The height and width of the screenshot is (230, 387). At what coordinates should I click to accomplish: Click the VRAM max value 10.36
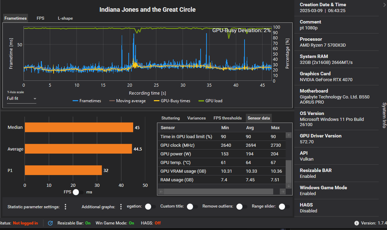[276, 171]
